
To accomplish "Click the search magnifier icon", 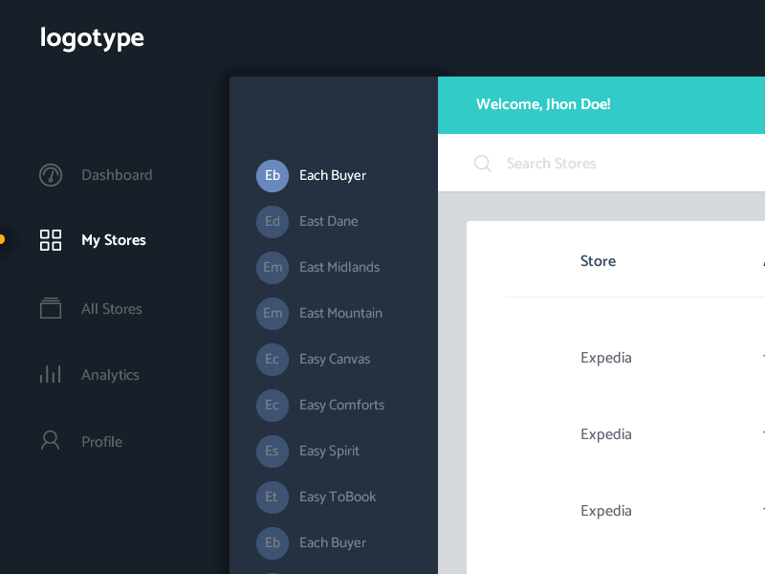I will pos(483,164).
